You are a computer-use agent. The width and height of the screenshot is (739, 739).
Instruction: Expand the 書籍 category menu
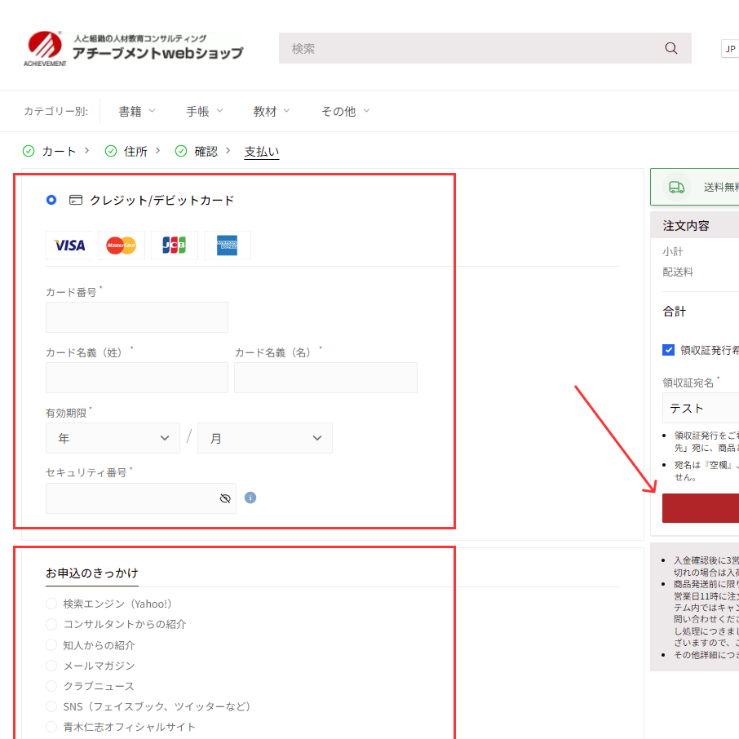pos(137,111)
